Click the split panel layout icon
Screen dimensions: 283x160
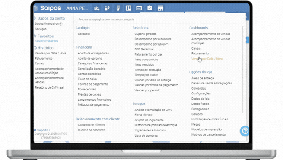click(128, 8)
